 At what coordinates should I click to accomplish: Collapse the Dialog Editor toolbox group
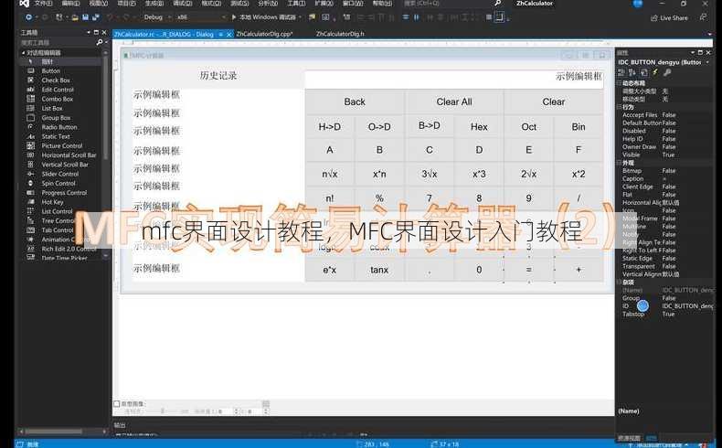pyautogui.click(x=24, y=52)
